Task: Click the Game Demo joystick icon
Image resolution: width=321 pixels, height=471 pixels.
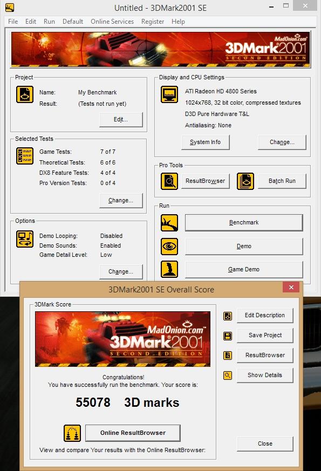Action: (169, 269)
